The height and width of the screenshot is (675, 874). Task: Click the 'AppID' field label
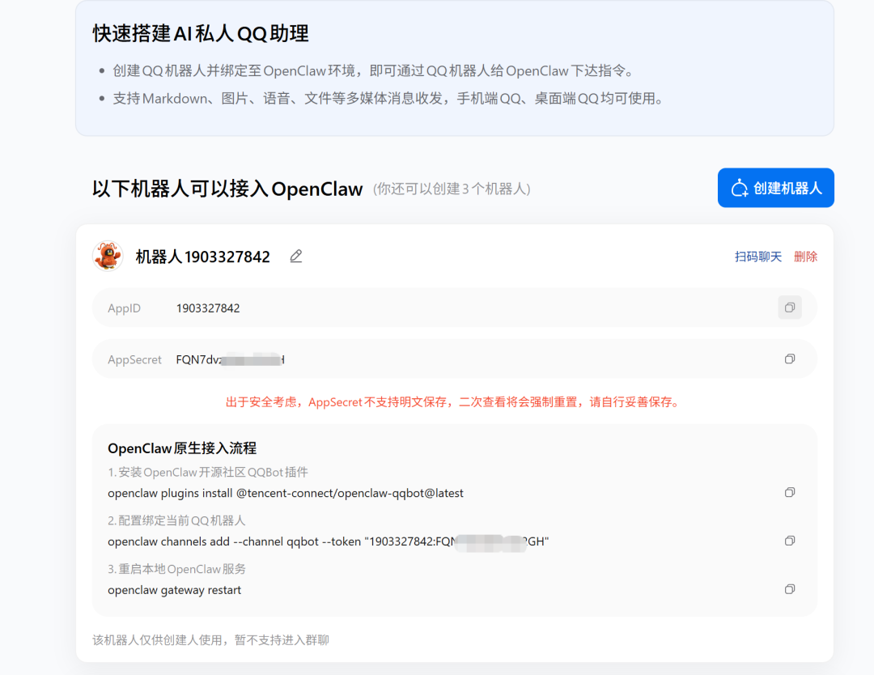point(125,308)
